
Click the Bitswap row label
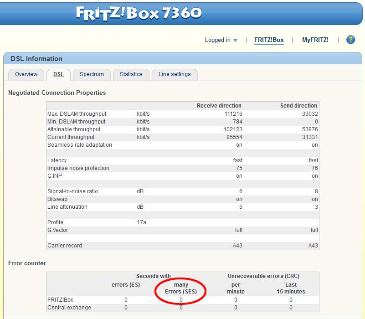coord(57,199)
